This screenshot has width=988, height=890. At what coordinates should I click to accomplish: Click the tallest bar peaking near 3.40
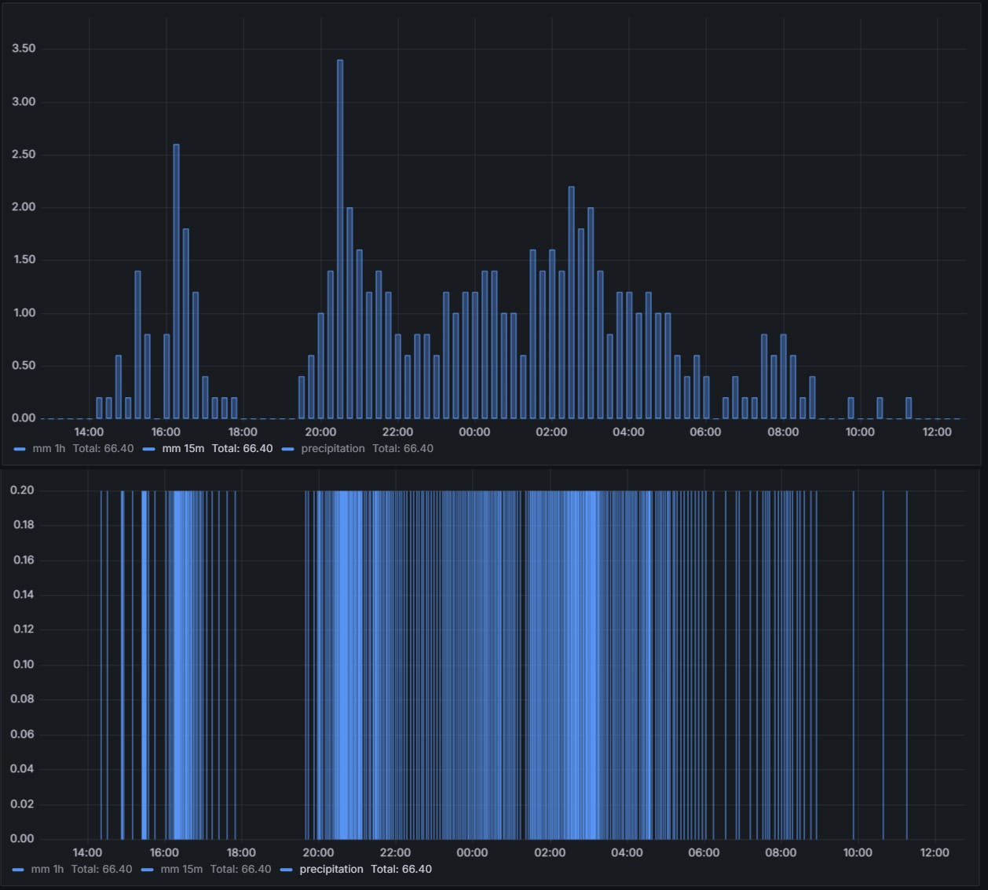340,235
